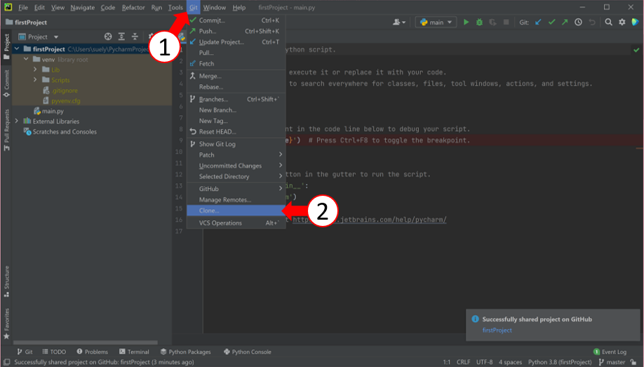This screenshot has width=644, height=367.
Task: Click the CRLF line separator status entry
Action: point(463,362)
